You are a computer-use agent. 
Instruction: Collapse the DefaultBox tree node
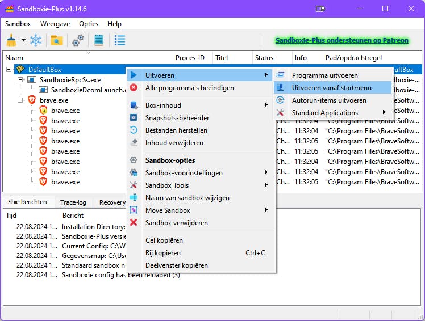(x=9, y=70)
